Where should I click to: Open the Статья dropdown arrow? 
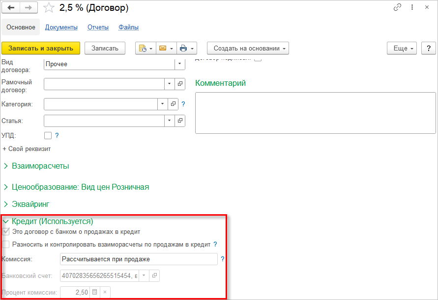(x=169, y=121)
